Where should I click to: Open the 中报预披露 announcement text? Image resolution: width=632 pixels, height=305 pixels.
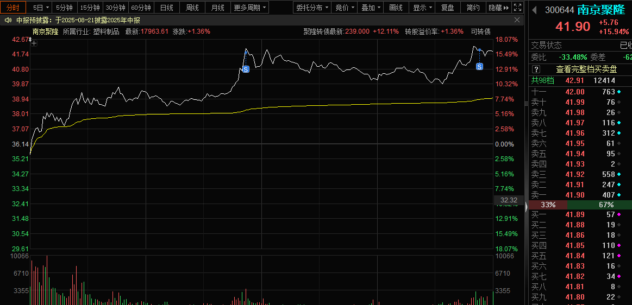(x=78, y=20)
